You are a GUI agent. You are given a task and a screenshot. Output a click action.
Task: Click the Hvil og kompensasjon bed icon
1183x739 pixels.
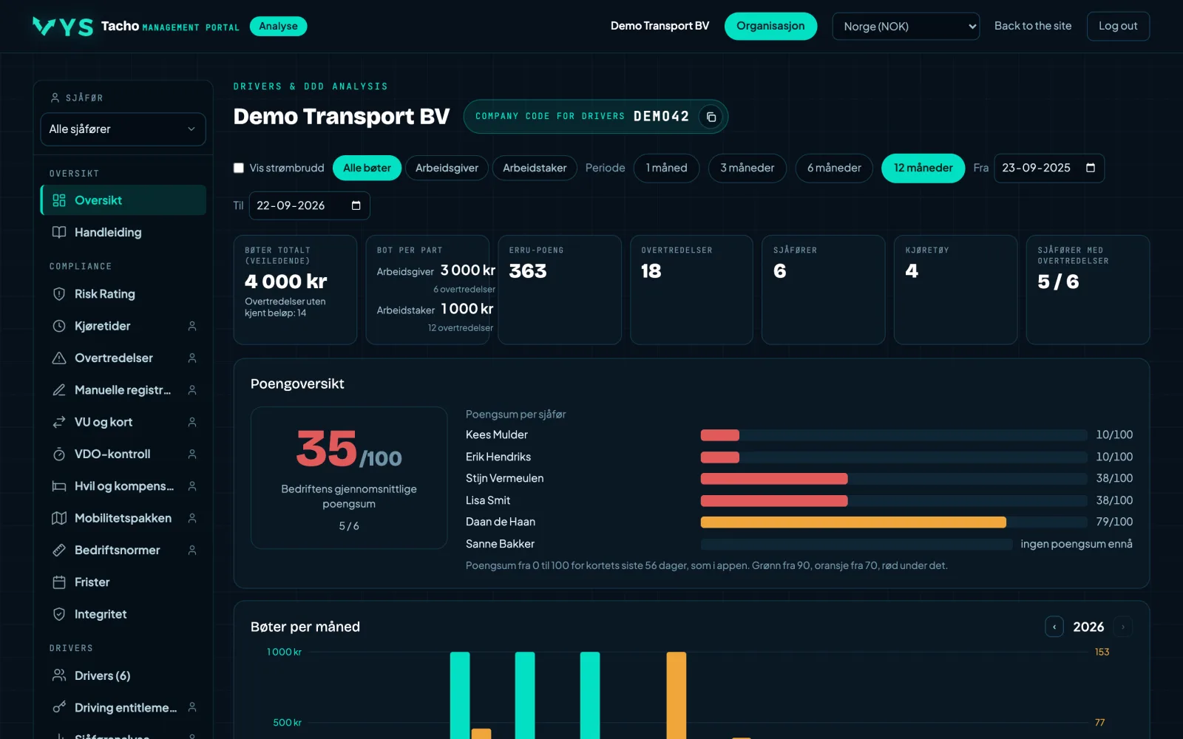coord(59,486)
